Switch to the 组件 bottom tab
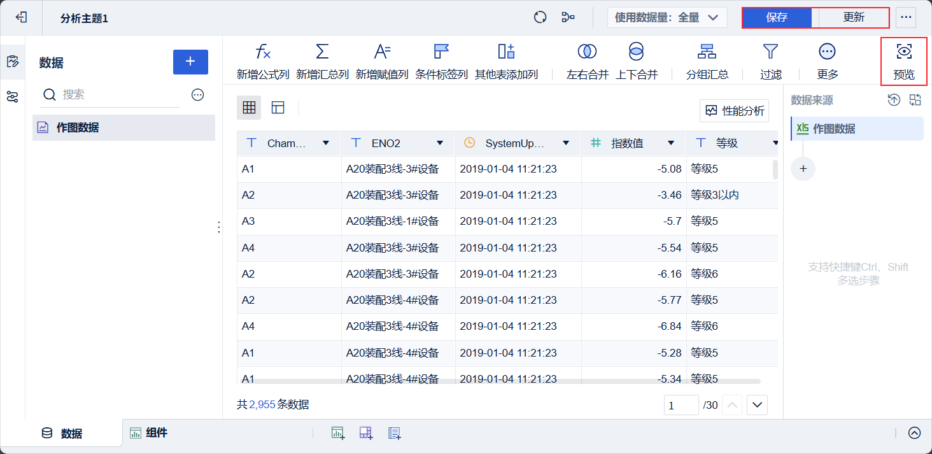 tap(148, 433)
